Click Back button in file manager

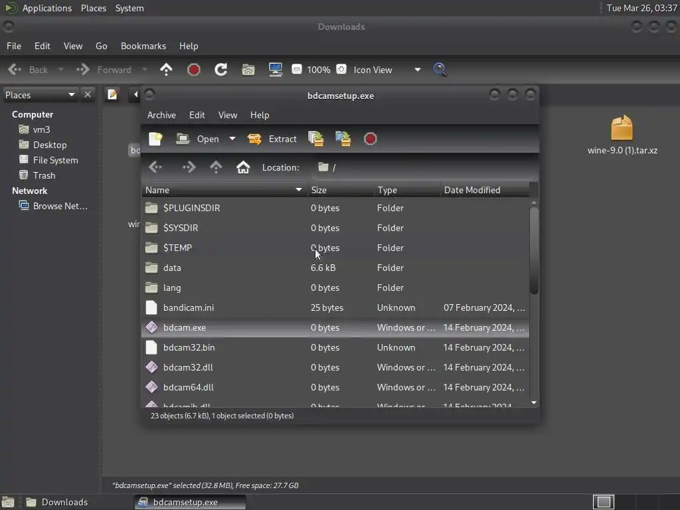point(28,70)
